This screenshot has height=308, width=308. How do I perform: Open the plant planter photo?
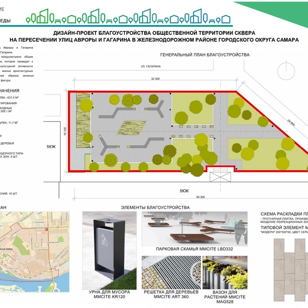pyautogui.click(x=225, y=272)
